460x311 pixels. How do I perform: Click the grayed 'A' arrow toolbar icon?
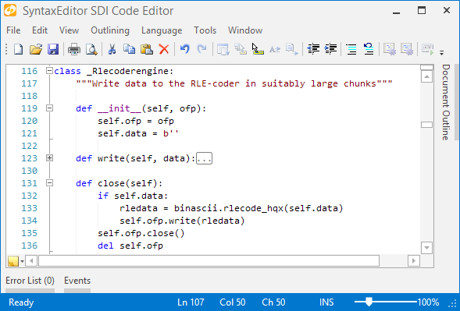[x=275, y=49]
